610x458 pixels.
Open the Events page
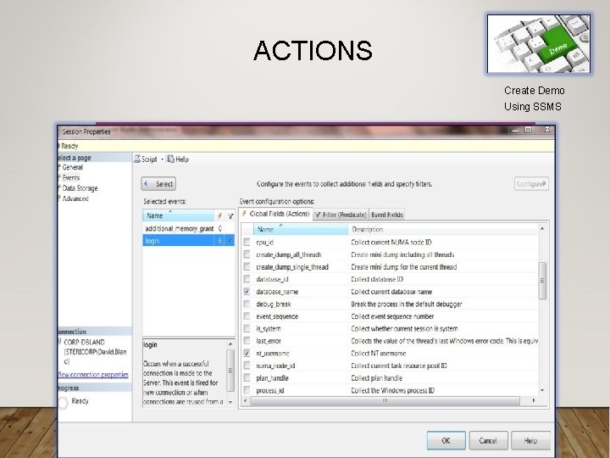pos(71,177)
